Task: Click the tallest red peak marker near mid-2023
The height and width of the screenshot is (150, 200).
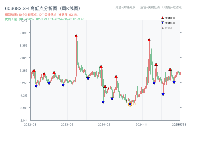Action: (x=76, y=36)
